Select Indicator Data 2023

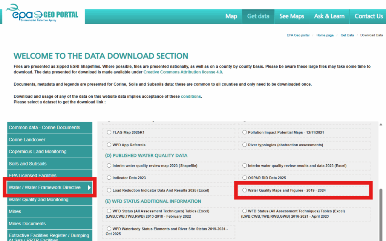110,177
